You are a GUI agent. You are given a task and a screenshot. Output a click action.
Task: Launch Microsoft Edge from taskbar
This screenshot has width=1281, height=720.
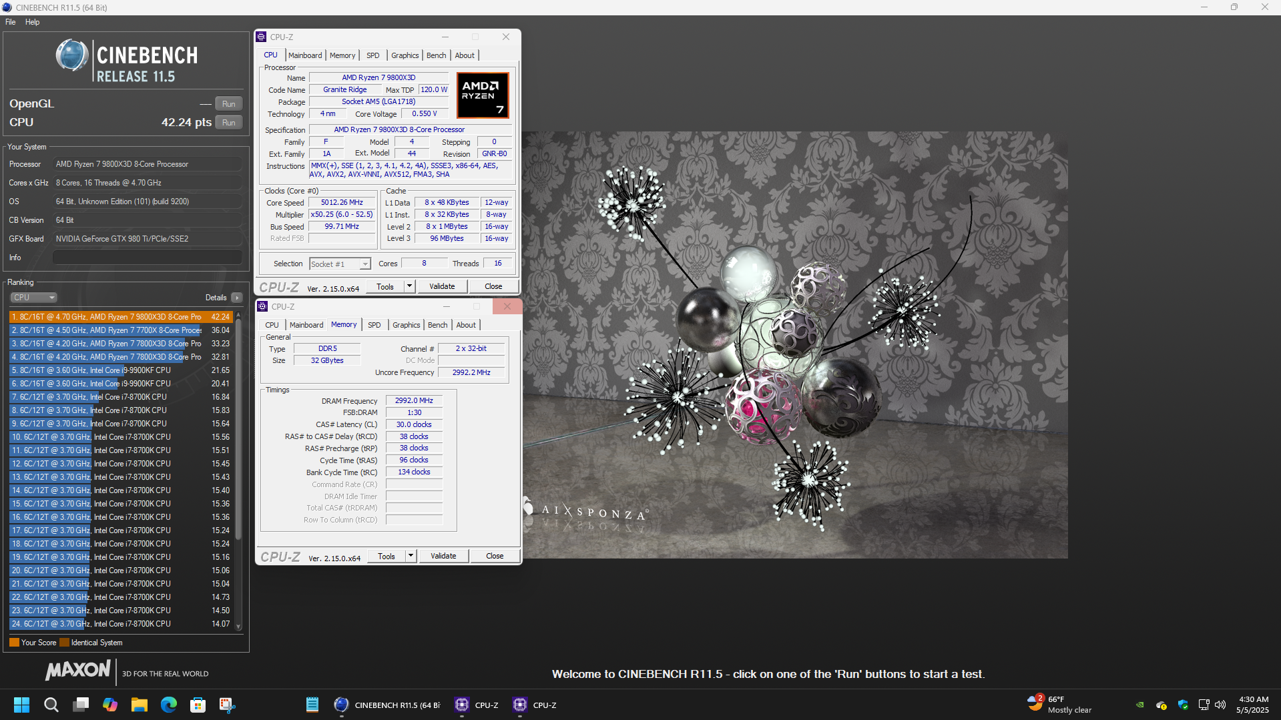(x=169, y=705)
